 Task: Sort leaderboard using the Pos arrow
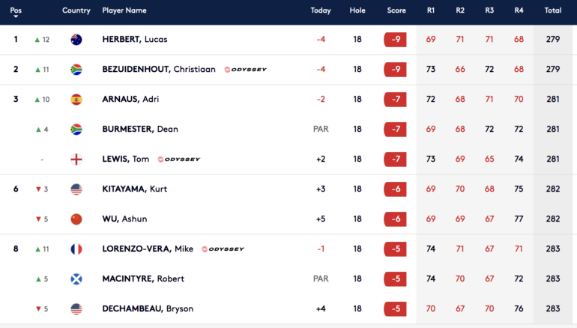point(16,16)
